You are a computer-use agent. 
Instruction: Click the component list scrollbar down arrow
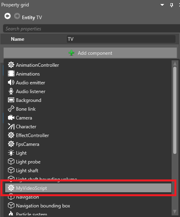175,212
